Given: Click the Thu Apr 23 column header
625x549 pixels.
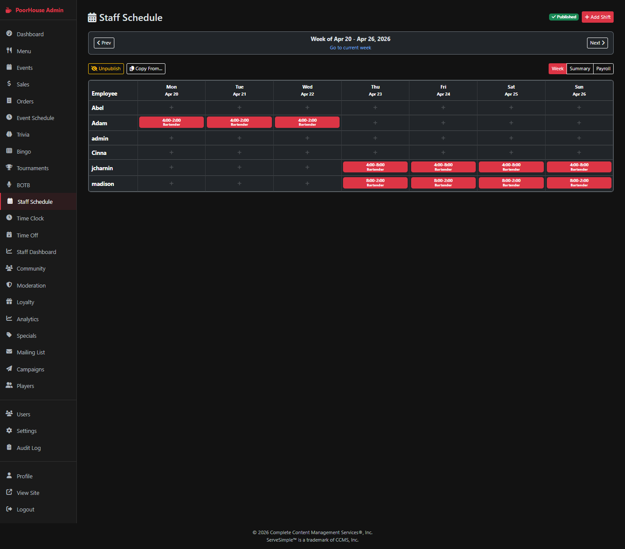Looking at the screenshot, I should pos(375,90).
